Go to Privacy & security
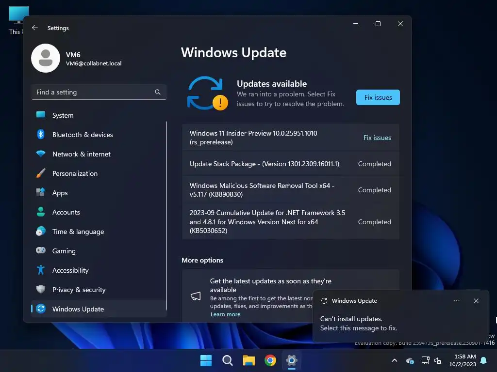 click(x=99, y=290)
